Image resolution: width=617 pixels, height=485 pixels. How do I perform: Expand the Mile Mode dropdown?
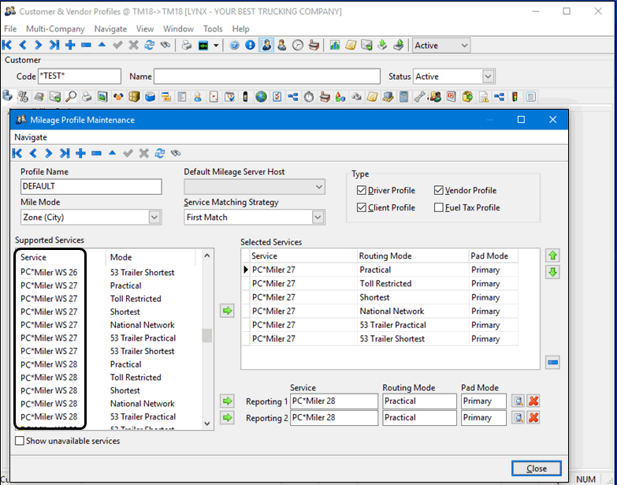(154, 217)
